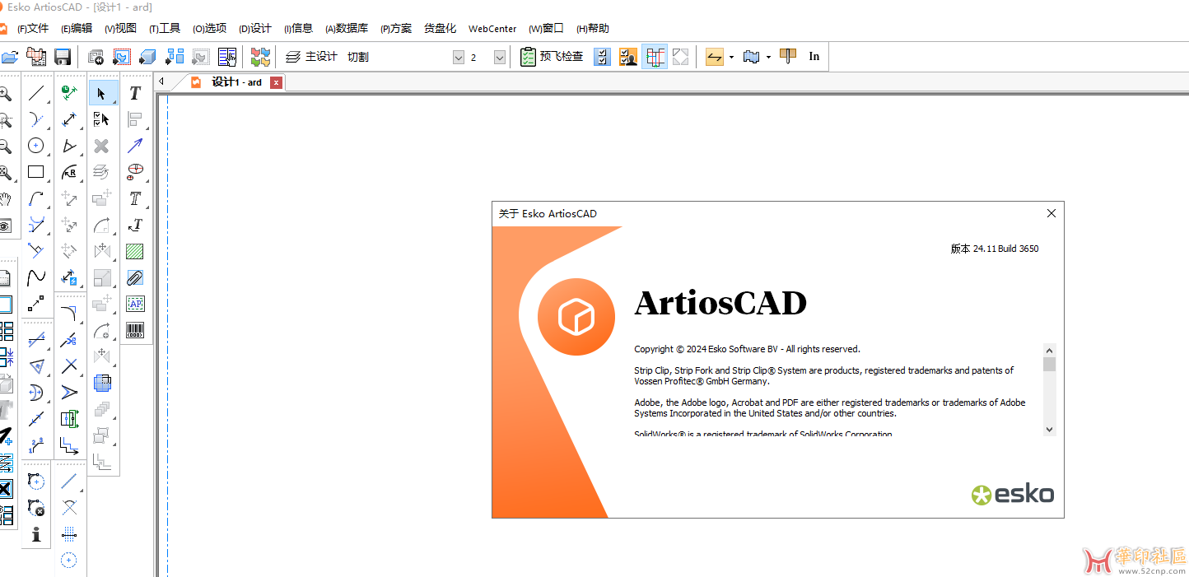
Task: Select the AP label text tool
Action: (x=135, y=304)
